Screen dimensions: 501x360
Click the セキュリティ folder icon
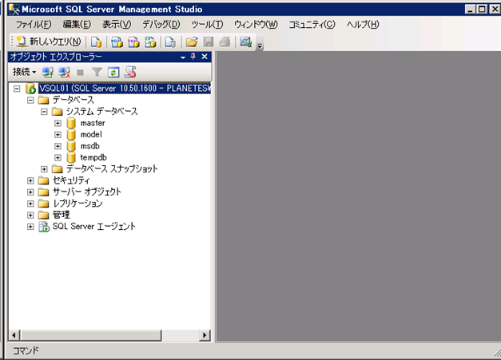click(43, 180)
